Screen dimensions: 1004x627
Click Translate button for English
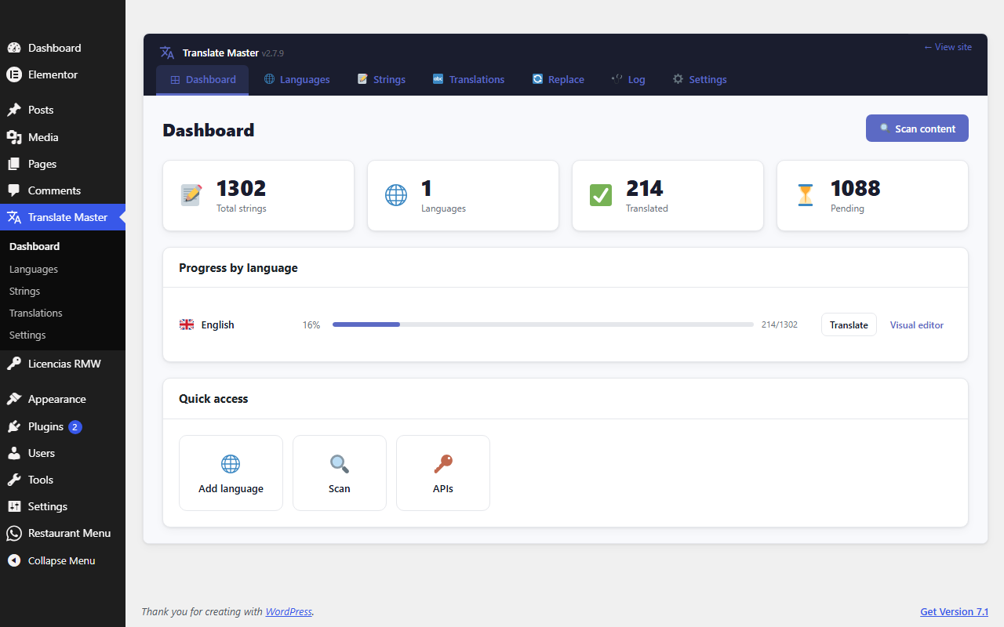tap(849, 324)
